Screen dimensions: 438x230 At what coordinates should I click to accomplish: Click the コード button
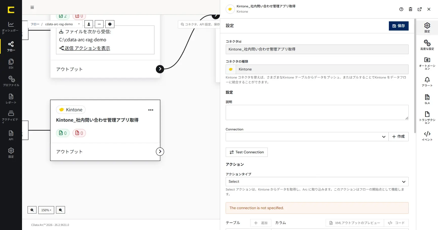(396, 223)
